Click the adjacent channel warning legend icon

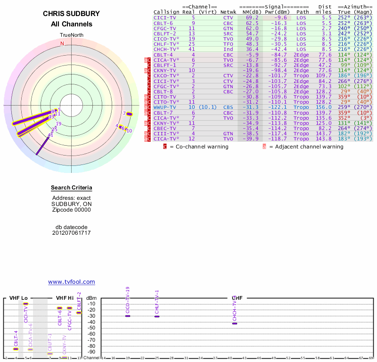pos(264,147)
